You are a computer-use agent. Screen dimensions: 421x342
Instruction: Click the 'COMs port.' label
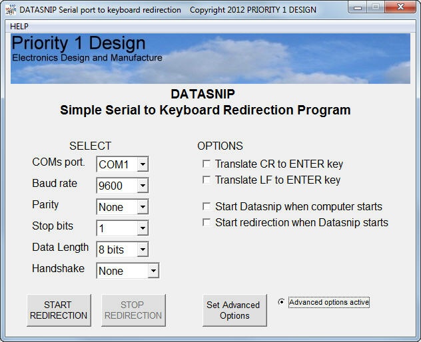[59, 162]
